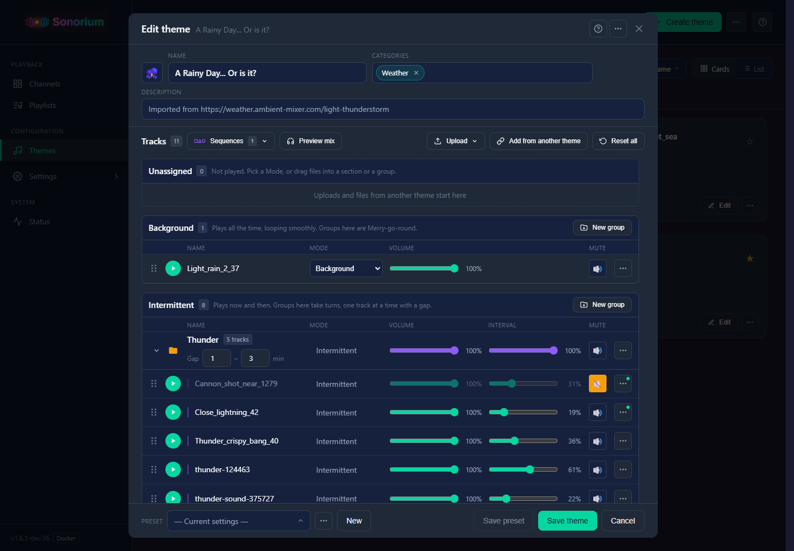794x551 pixels.
Task: Open the Sequences dropdown
Action: [x=231, y=141]
